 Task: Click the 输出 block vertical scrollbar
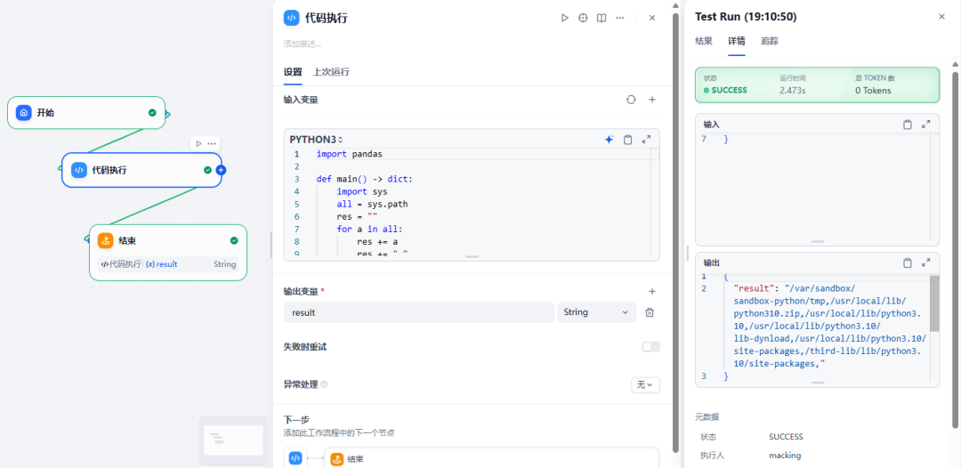pyautogui.click(x=934, y=303)
